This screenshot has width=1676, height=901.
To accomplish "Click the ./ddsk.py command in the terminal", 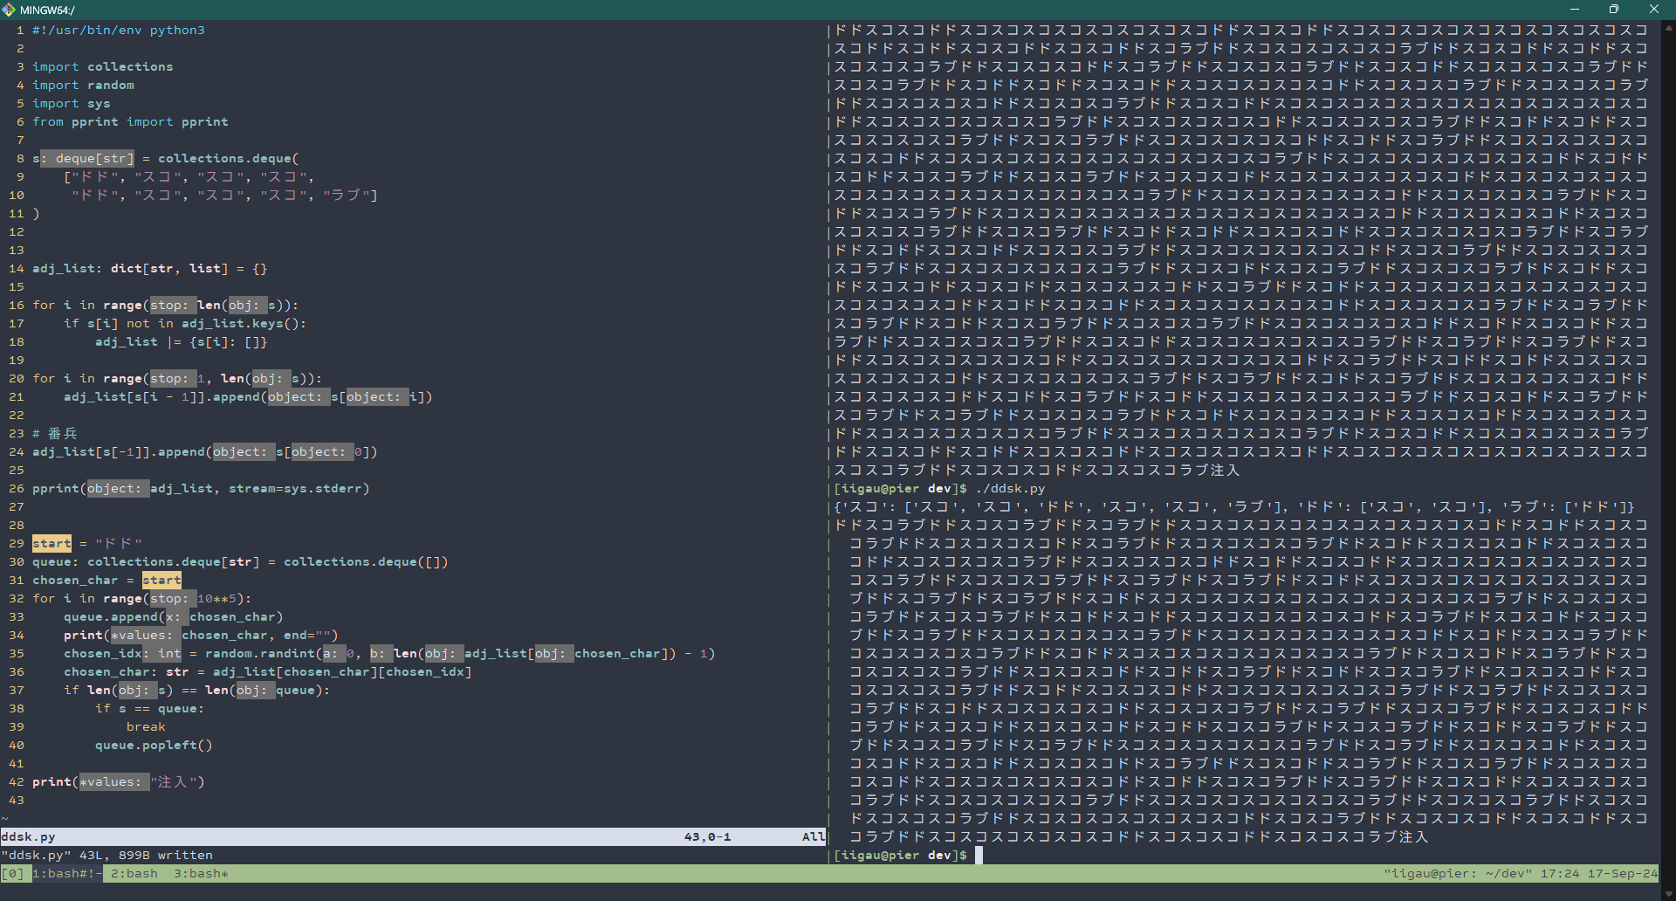I will tap(1010, 489).
